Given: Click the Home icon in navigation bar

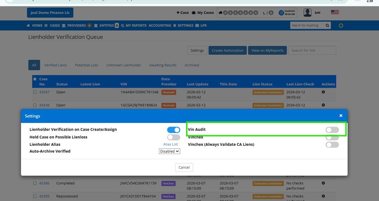Looking at the screenshot, I should pyautogui.click(x=28, y=26).
